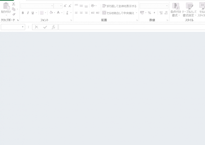Click inside the Name Box field

coord(11,27)
